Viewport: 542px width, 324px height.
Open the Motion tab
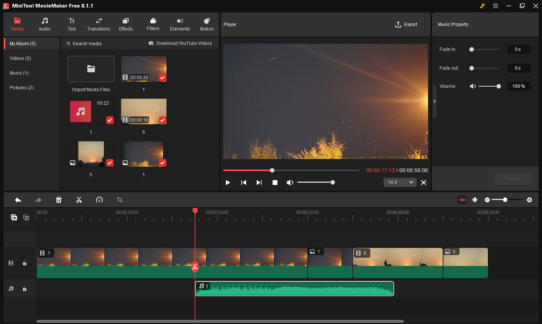pyautogui.click(x=206, y=25)
